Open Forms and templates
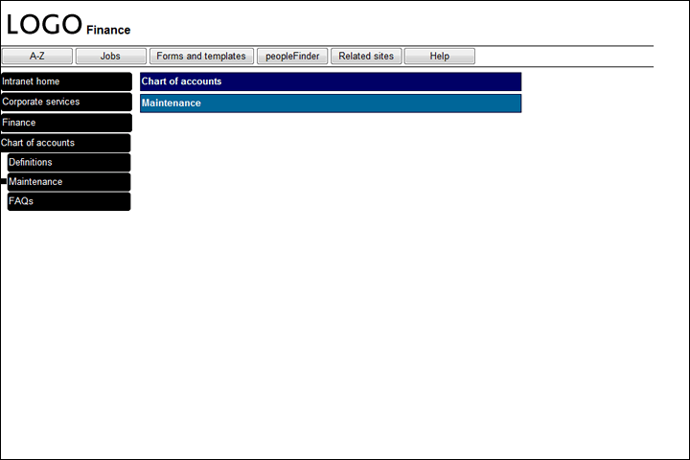 (201, 57)
